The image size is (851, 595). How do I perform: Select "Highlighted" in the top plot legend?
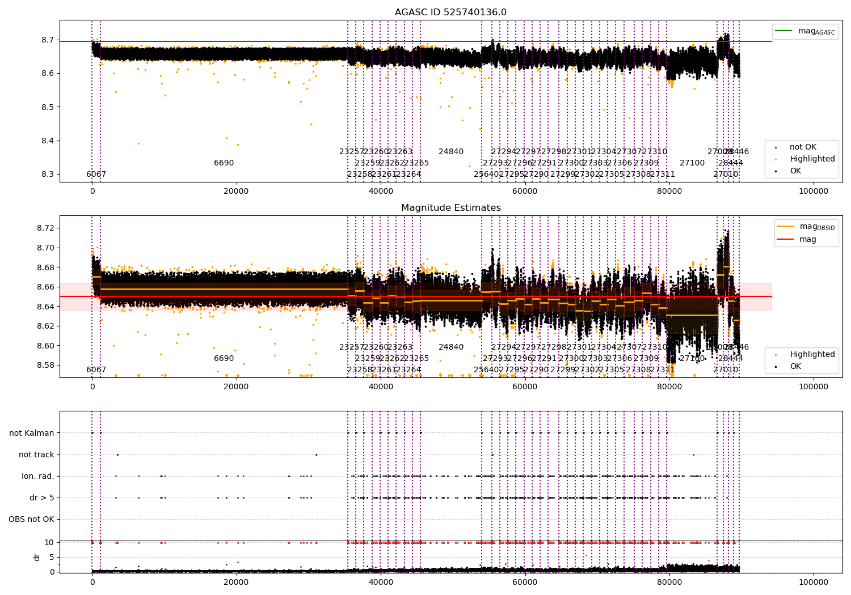pos(805,159)
